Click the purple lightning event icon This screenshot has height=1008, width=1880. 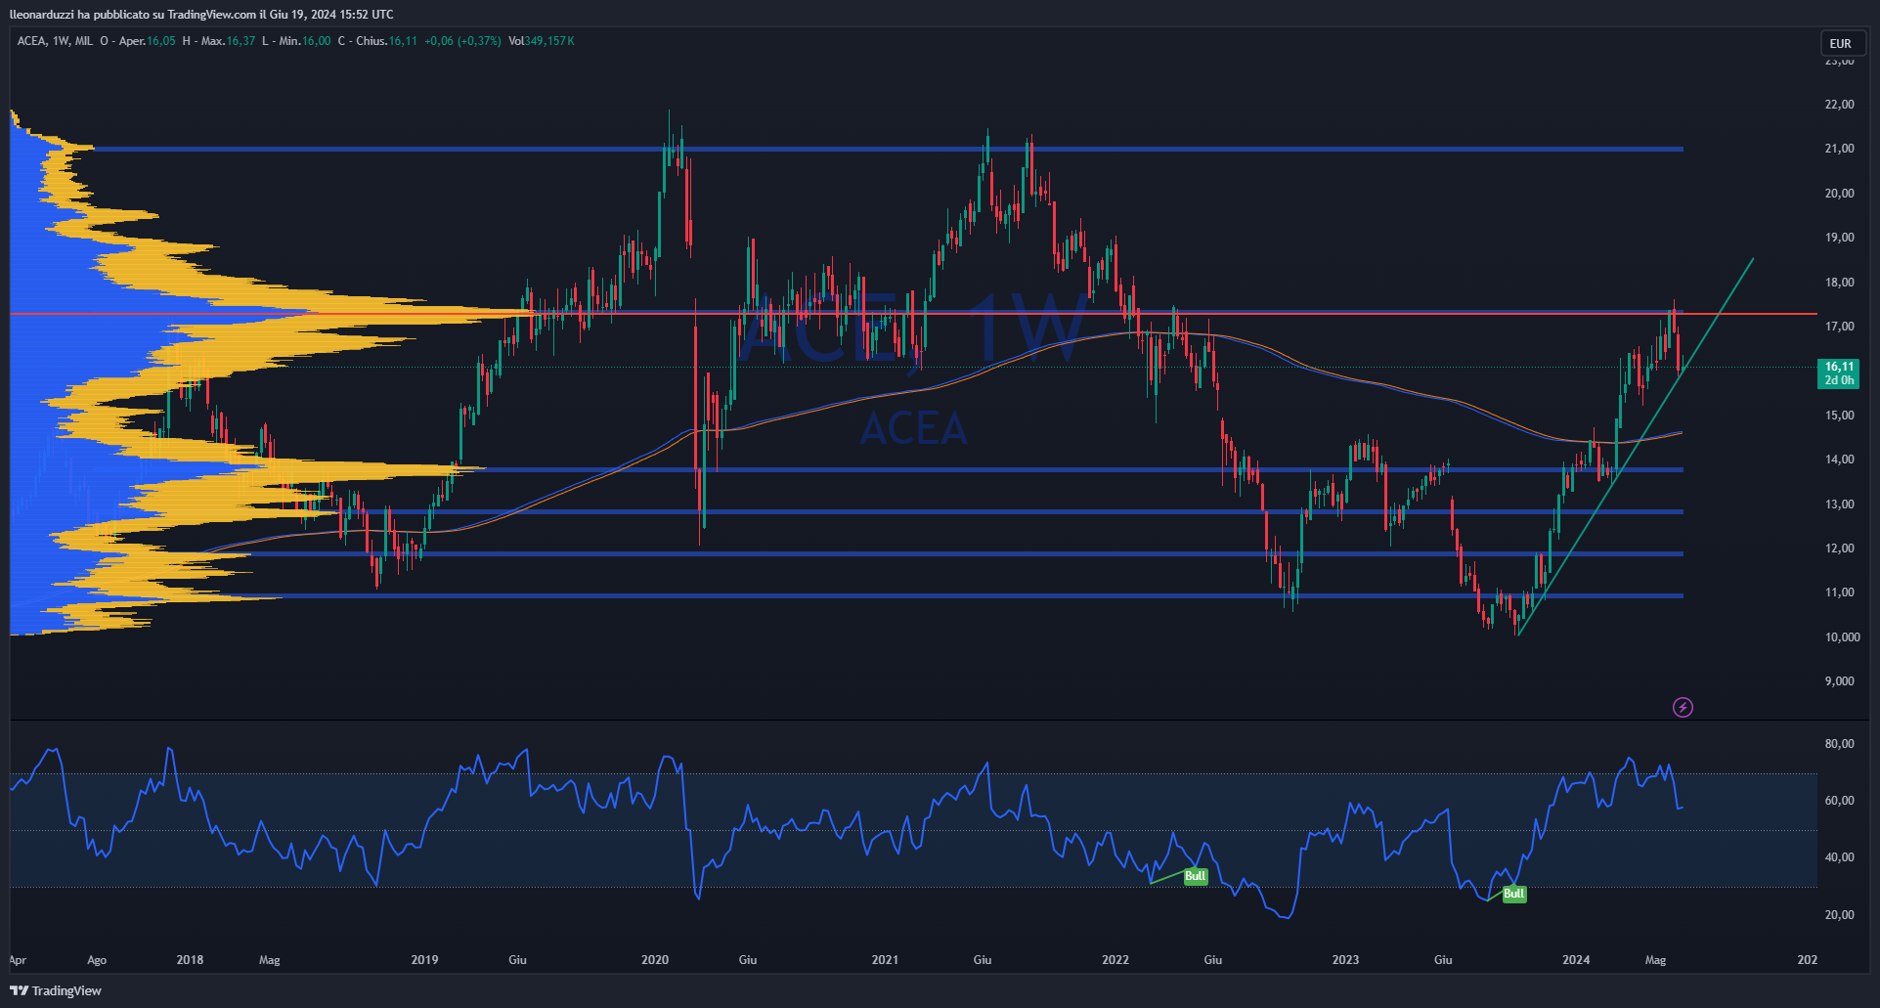[x=1683, y=707]
